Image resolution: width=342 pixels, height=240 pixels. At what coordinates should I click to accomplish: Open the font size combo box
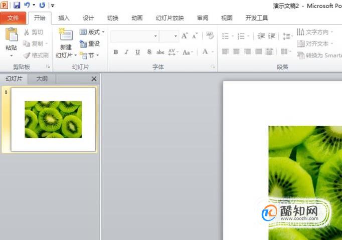point(169,36)
